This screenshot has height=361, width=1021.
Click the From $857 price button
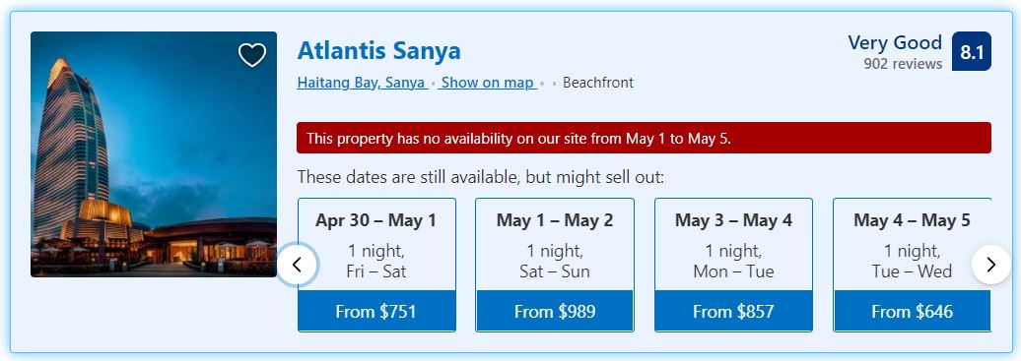point(734,312)
